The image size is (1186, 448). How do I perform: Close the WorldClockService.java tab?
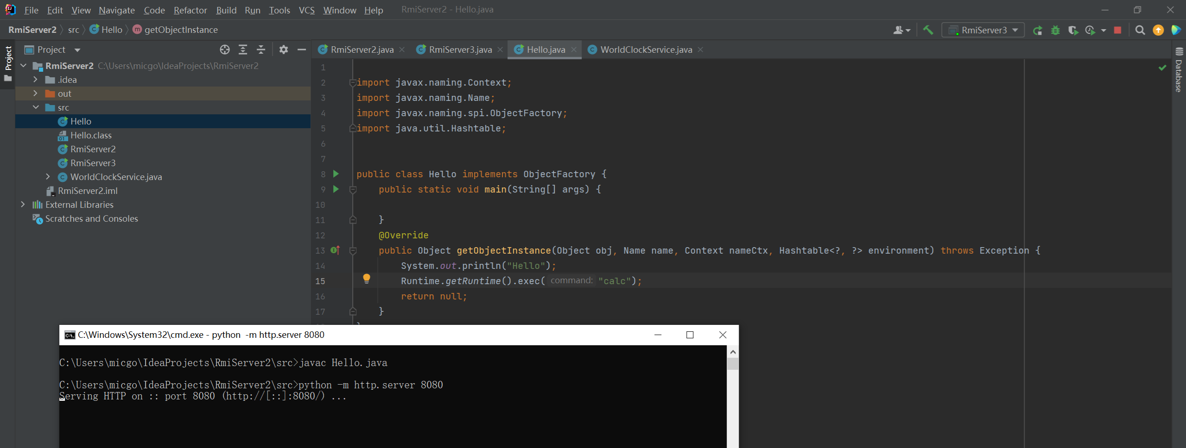coord(700,50)
